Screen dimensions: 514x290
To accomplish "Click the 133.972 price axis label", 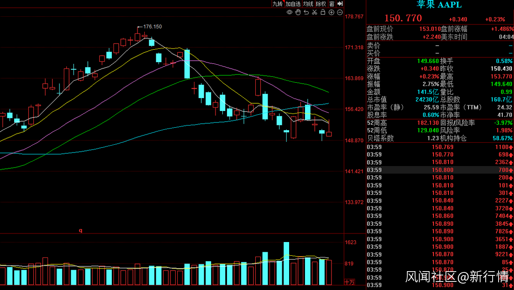I will 354,202.
